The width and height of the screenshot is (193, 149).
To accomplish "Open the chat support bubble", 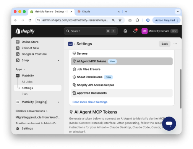I will (169, 123).
